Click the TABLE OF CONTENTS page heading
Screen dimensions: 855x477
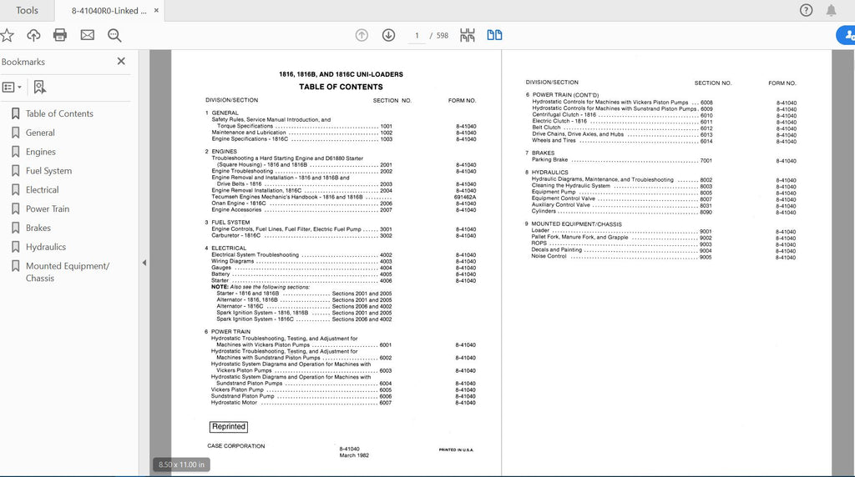coord(341,87)
